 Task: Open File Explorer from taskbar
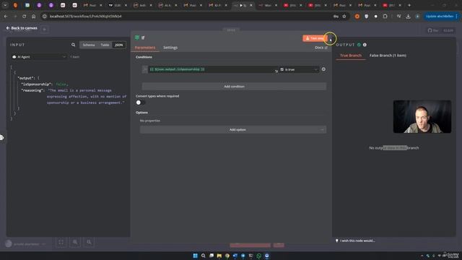[x=219, y=256]
